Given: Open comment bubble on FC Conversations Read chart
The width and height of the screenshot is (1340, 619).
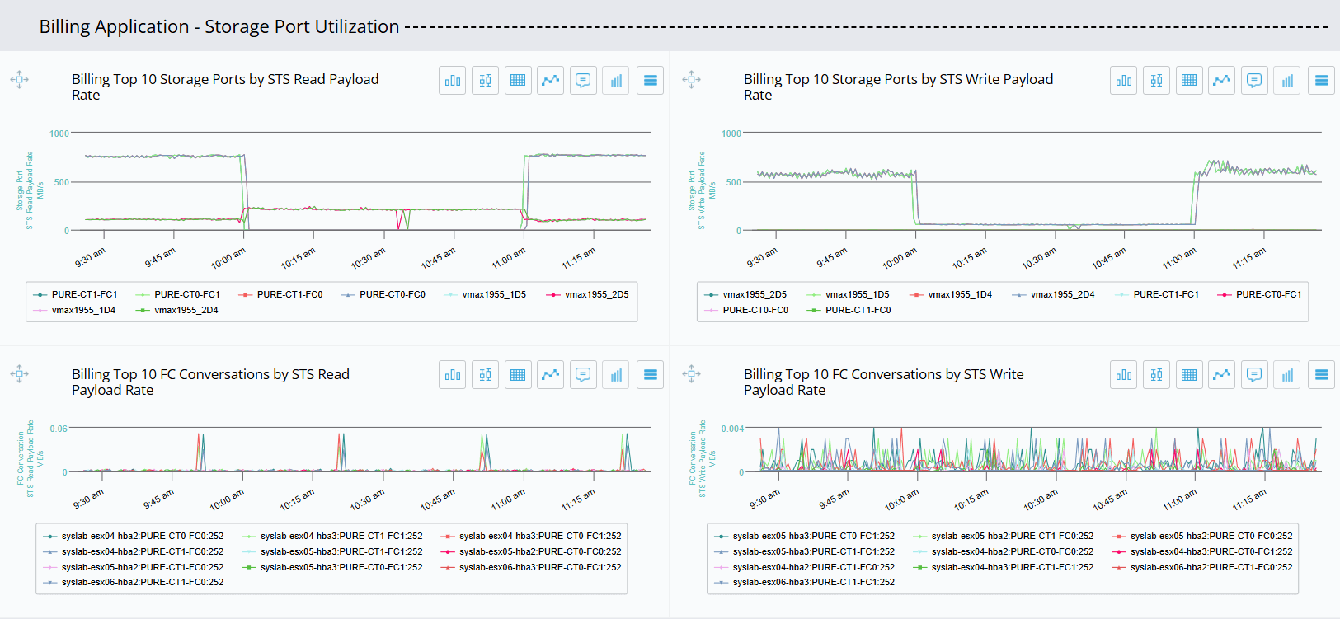Looking at the screenshot, I should pyautogui.click(x=583, y=375).
